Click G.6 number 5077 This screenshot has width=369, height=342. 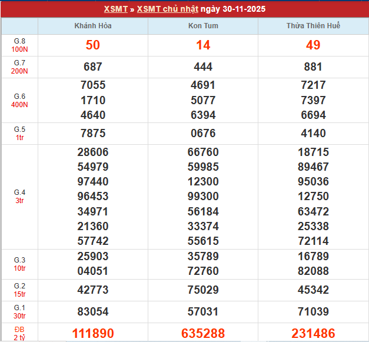click(203, 100)
